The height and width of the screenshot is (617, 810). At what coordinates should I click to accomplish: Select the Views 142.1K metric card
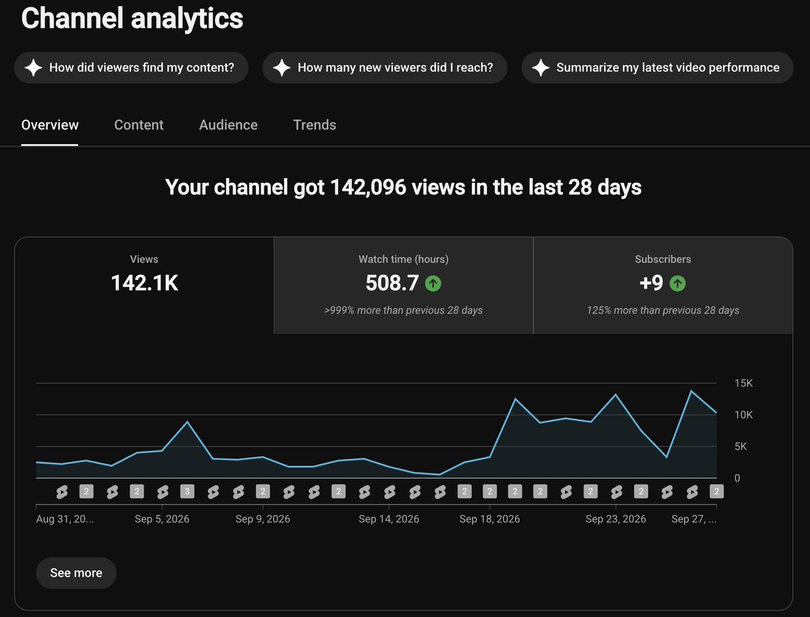click(x=144, y=285)
